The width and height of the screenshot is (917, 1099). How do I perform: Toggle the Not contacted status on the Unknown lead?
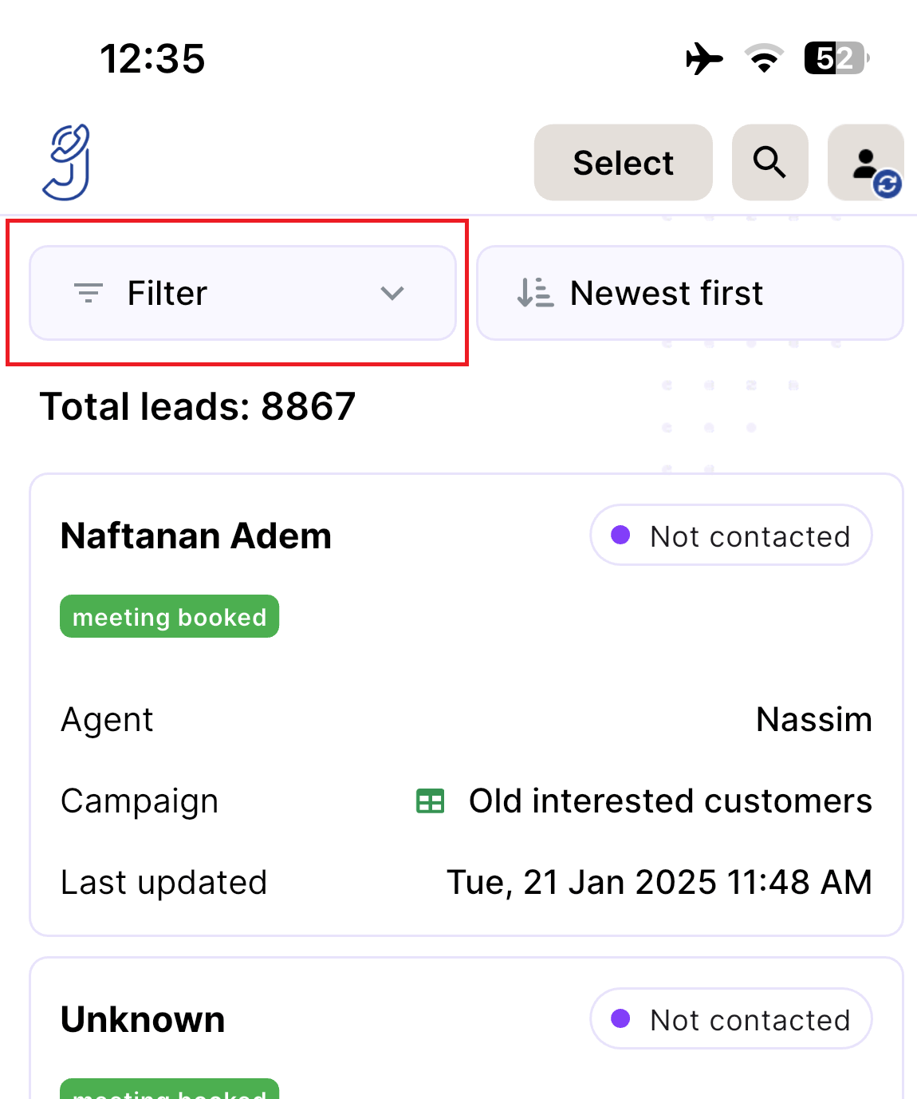point(730,1018)
